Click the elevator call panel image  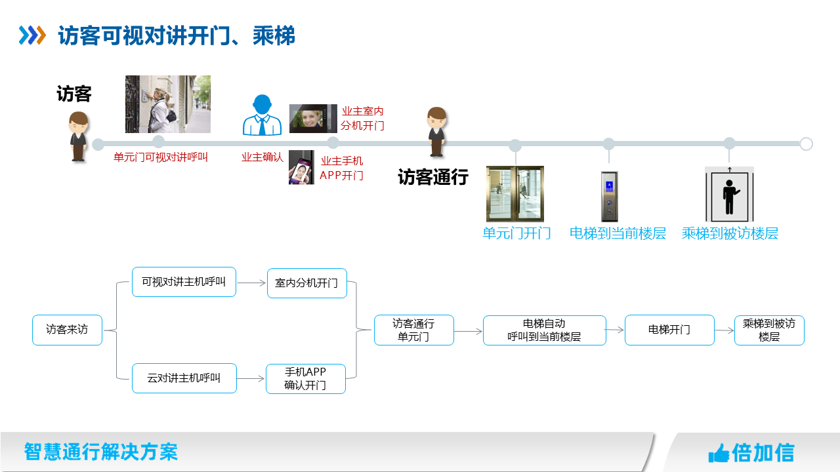(610, 196)
